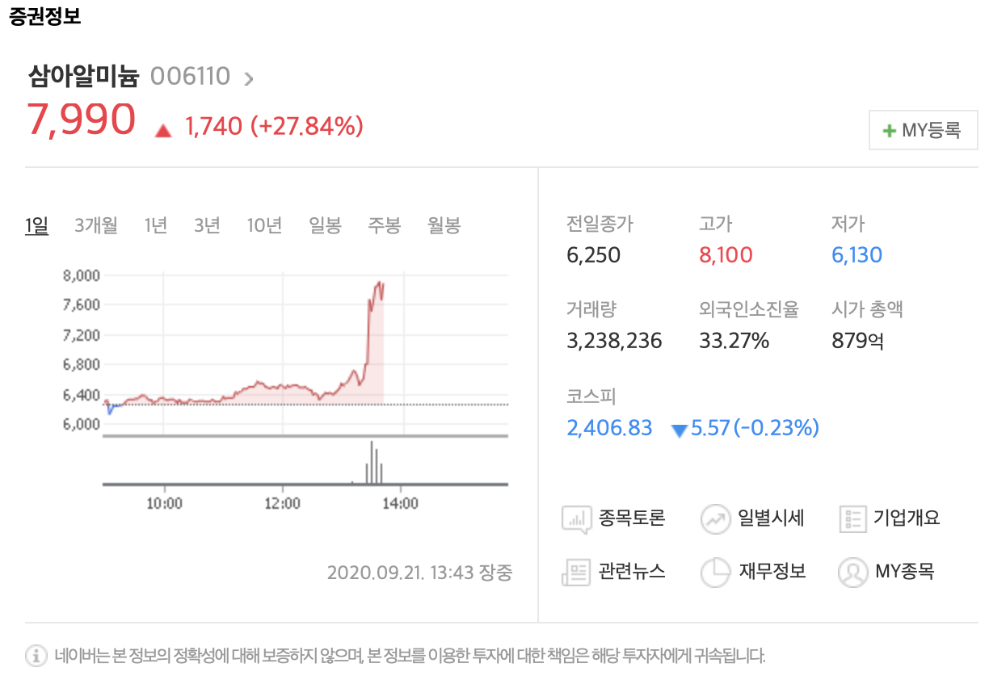
Task: Select the 주봉 weekly candle tab
Action: pos(385,225)
